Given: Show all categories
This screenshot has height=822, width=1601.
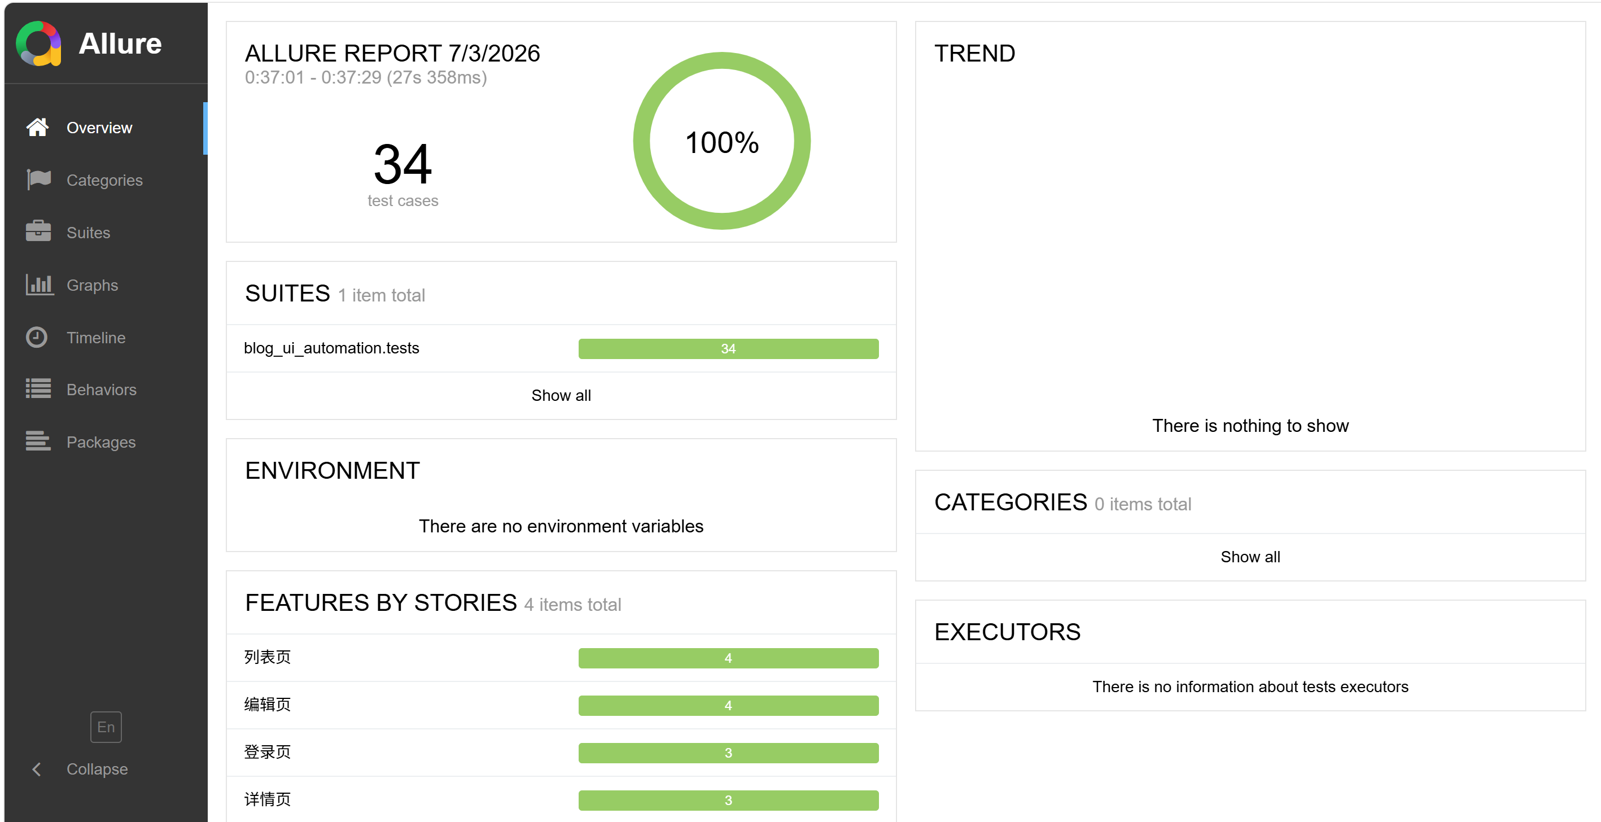Looking at the screenshot, I should 1250,557.
